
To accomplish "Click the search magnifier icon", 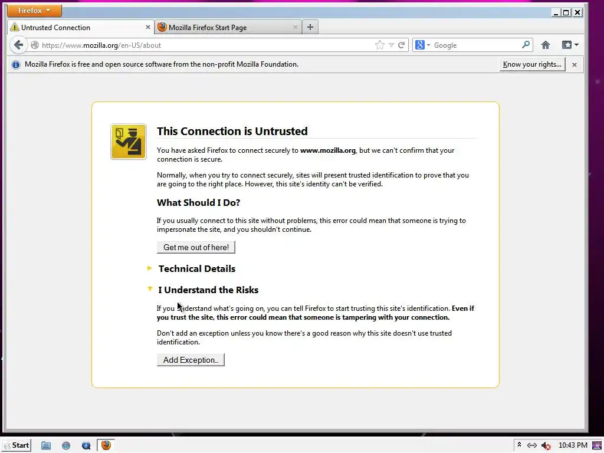I will click(x=526, y=45).
